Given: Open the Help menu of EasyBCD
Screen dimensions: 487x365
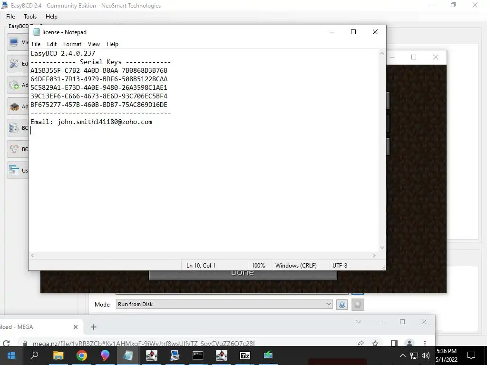Looking at the screenshot, I should pyautogui.click(x=51, y=17).
